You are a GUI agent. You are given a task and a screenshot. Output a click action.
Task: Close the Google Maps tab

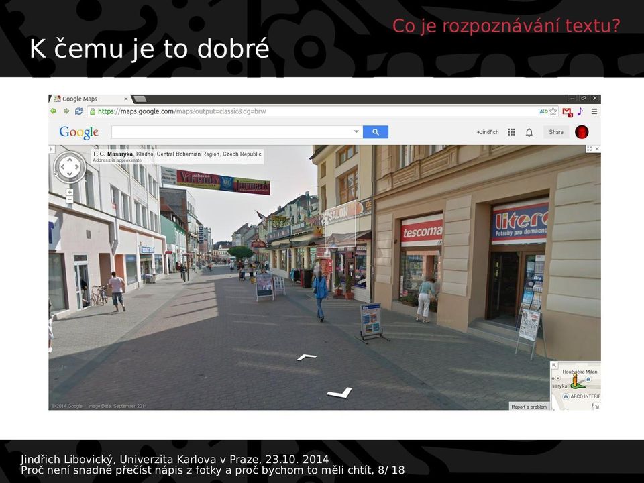click(x=126, y=99)
